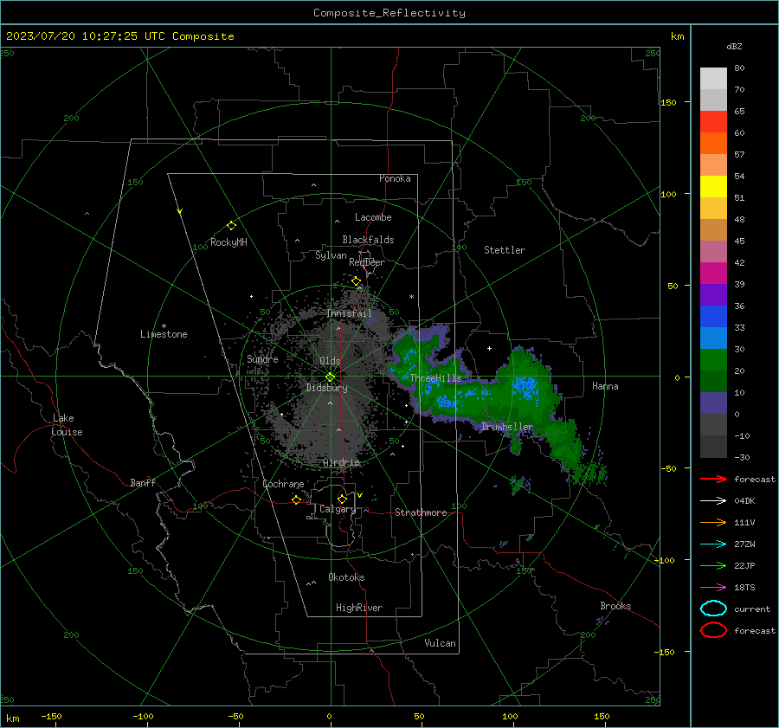Click the yellow diamond marker above Calgary
Screen dimensions: 779x728
tap(342, 499)
